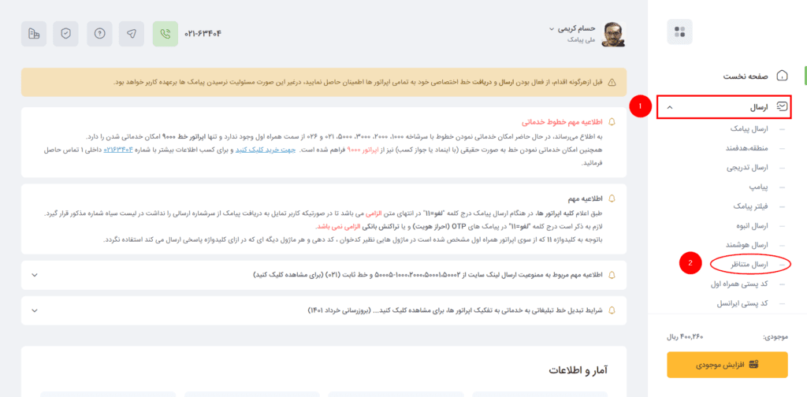Screen dimensions: 807x397
Task: Open the help question mark icon
Action: 100,34
